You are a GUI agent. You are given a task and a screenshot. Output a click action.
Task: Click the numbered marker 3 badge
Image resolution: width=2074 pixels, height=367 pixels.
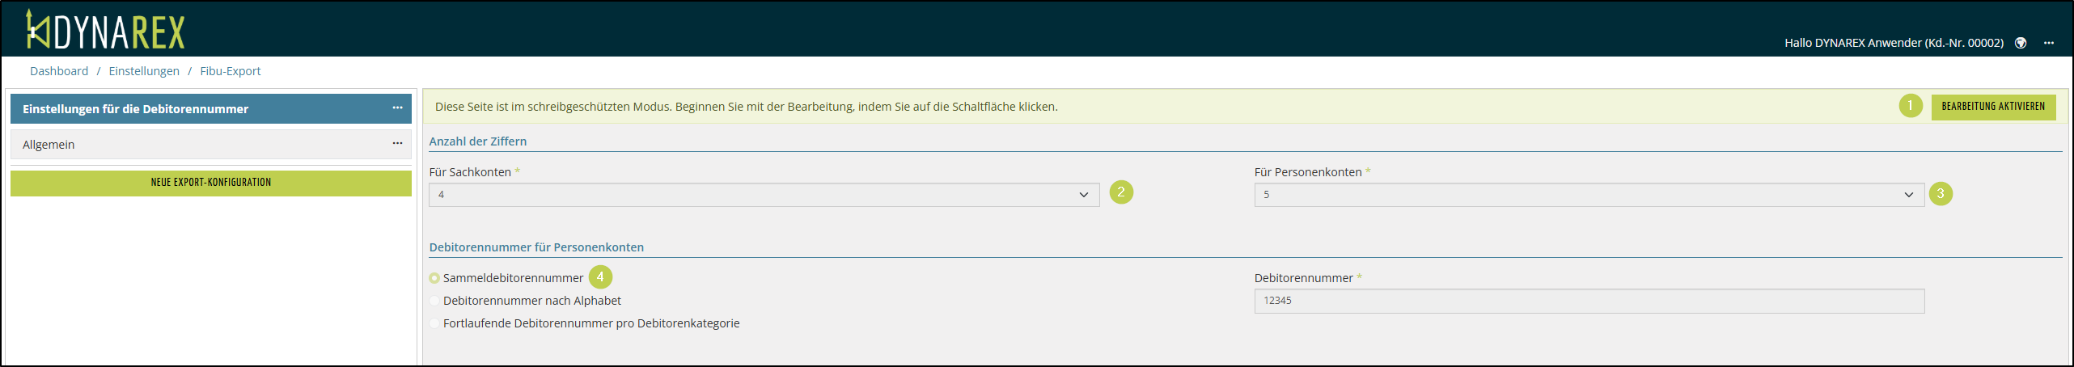(x=1941, y=194)
